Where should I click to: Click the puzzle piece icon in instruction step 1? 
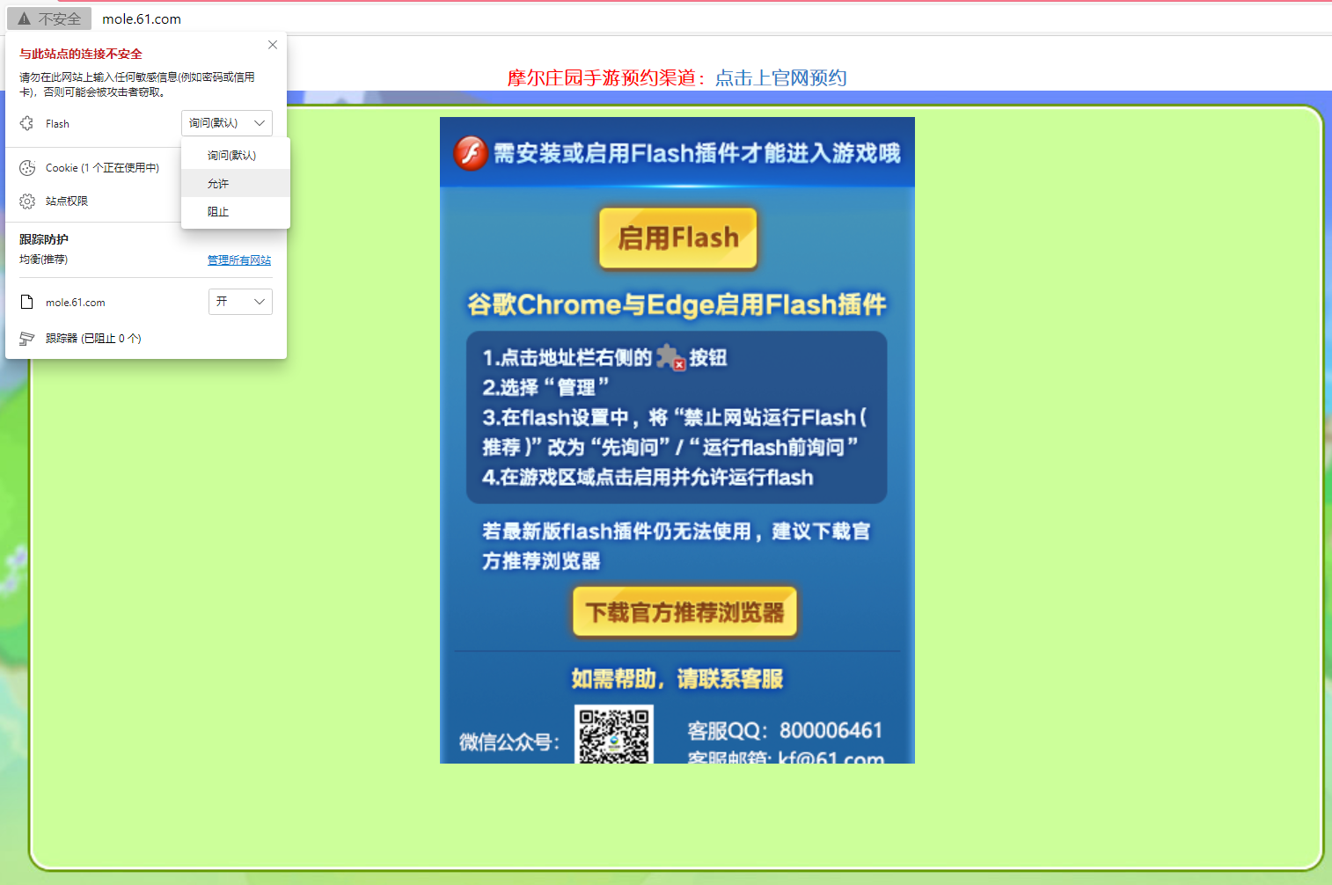point(669,356)
